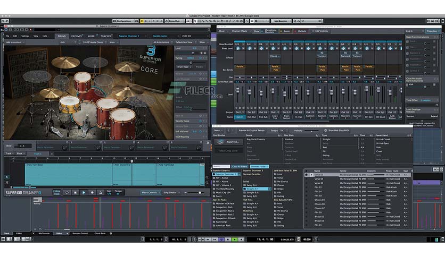Switch to the DRUMS tab
The height and width of the screenshot is (257, 445).
62,36
